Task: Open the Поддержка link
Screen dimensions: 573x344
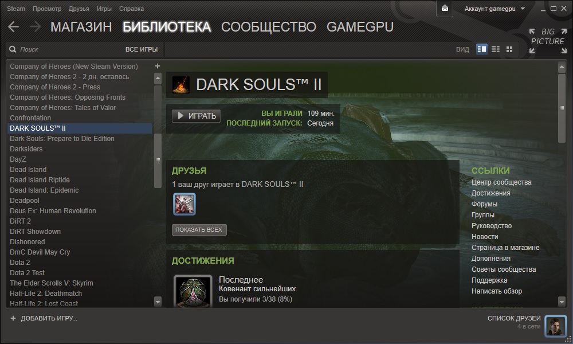Action: pyautogui.click(x=489, y=280)
